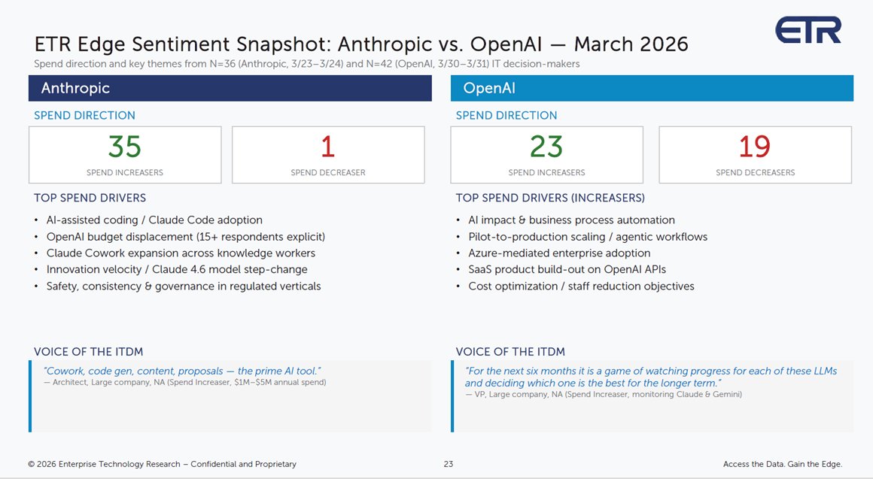Select the light blue OpenAI header bar
This screenshot has height=479, width=873.
click(652, 88)
